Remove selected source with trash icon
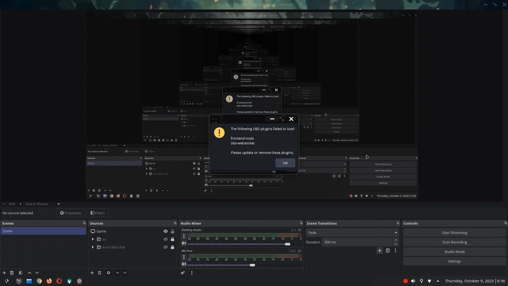 100,273
